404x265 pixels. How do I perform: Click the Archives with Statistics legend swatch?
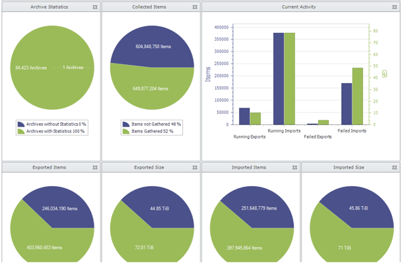(21, 131)
